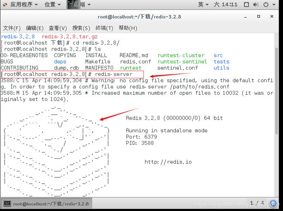Image resolution: width=283 pixels, height=211 pixels.
Task: Click the window title root@localhost:~/下载/redis-3.2.8
Action: (139, 17)
